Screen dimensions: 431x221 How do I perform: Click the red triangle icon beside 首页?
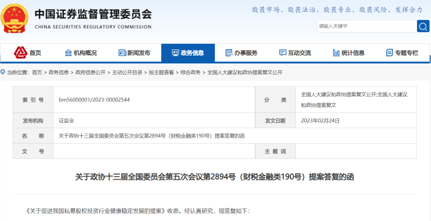[21, 53]
